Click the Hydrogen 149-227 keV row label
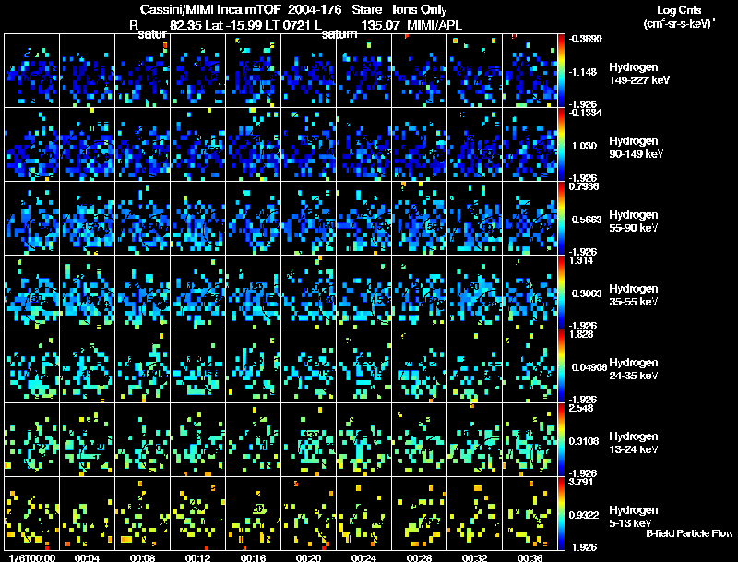This screenshot has width=738, height=562. point(639,74)
